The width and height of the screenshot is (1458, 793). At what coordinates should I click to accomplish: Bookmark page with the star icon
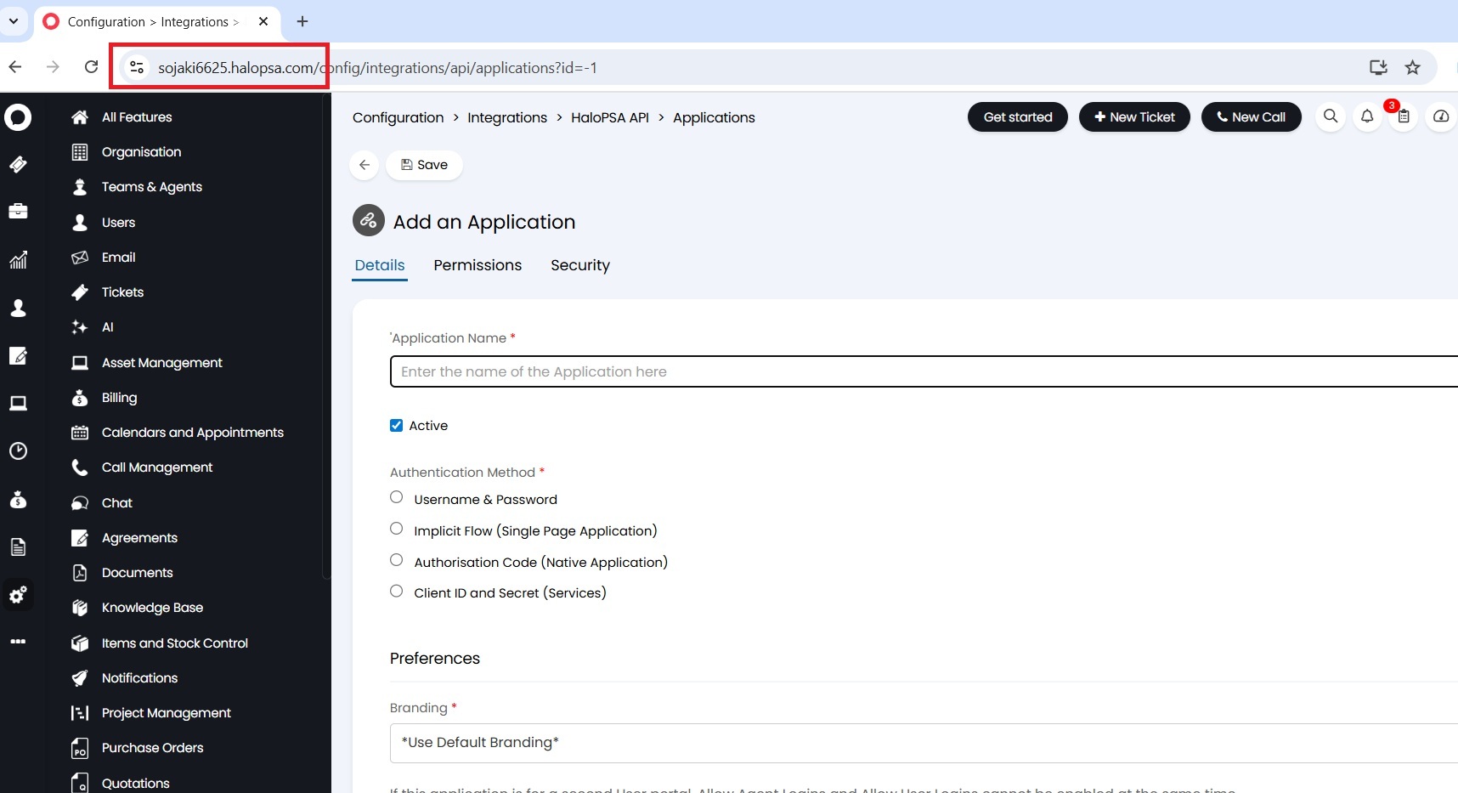point(1412,67)
